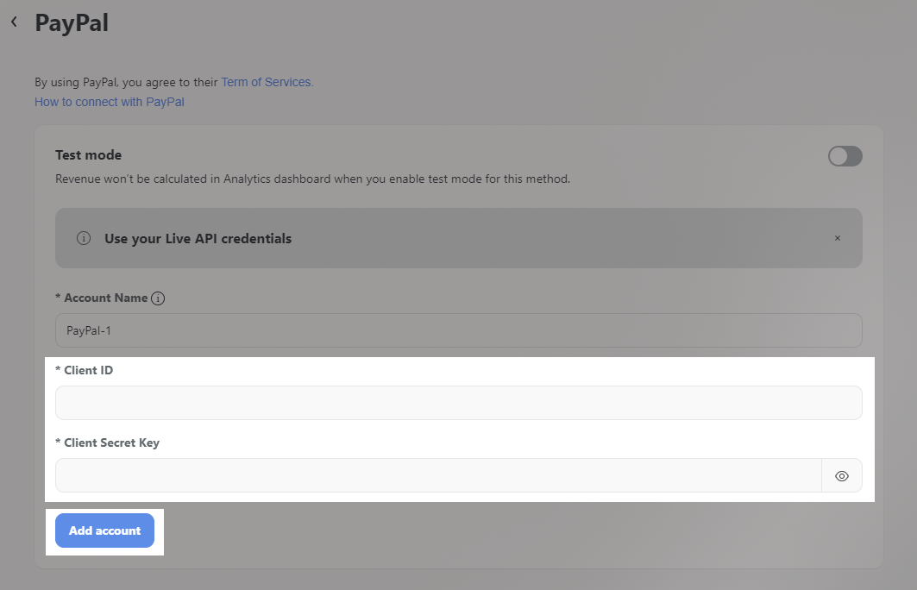Select the Client Secret Key field
Screen dimensions: 917x590
(x=438, y=475)
